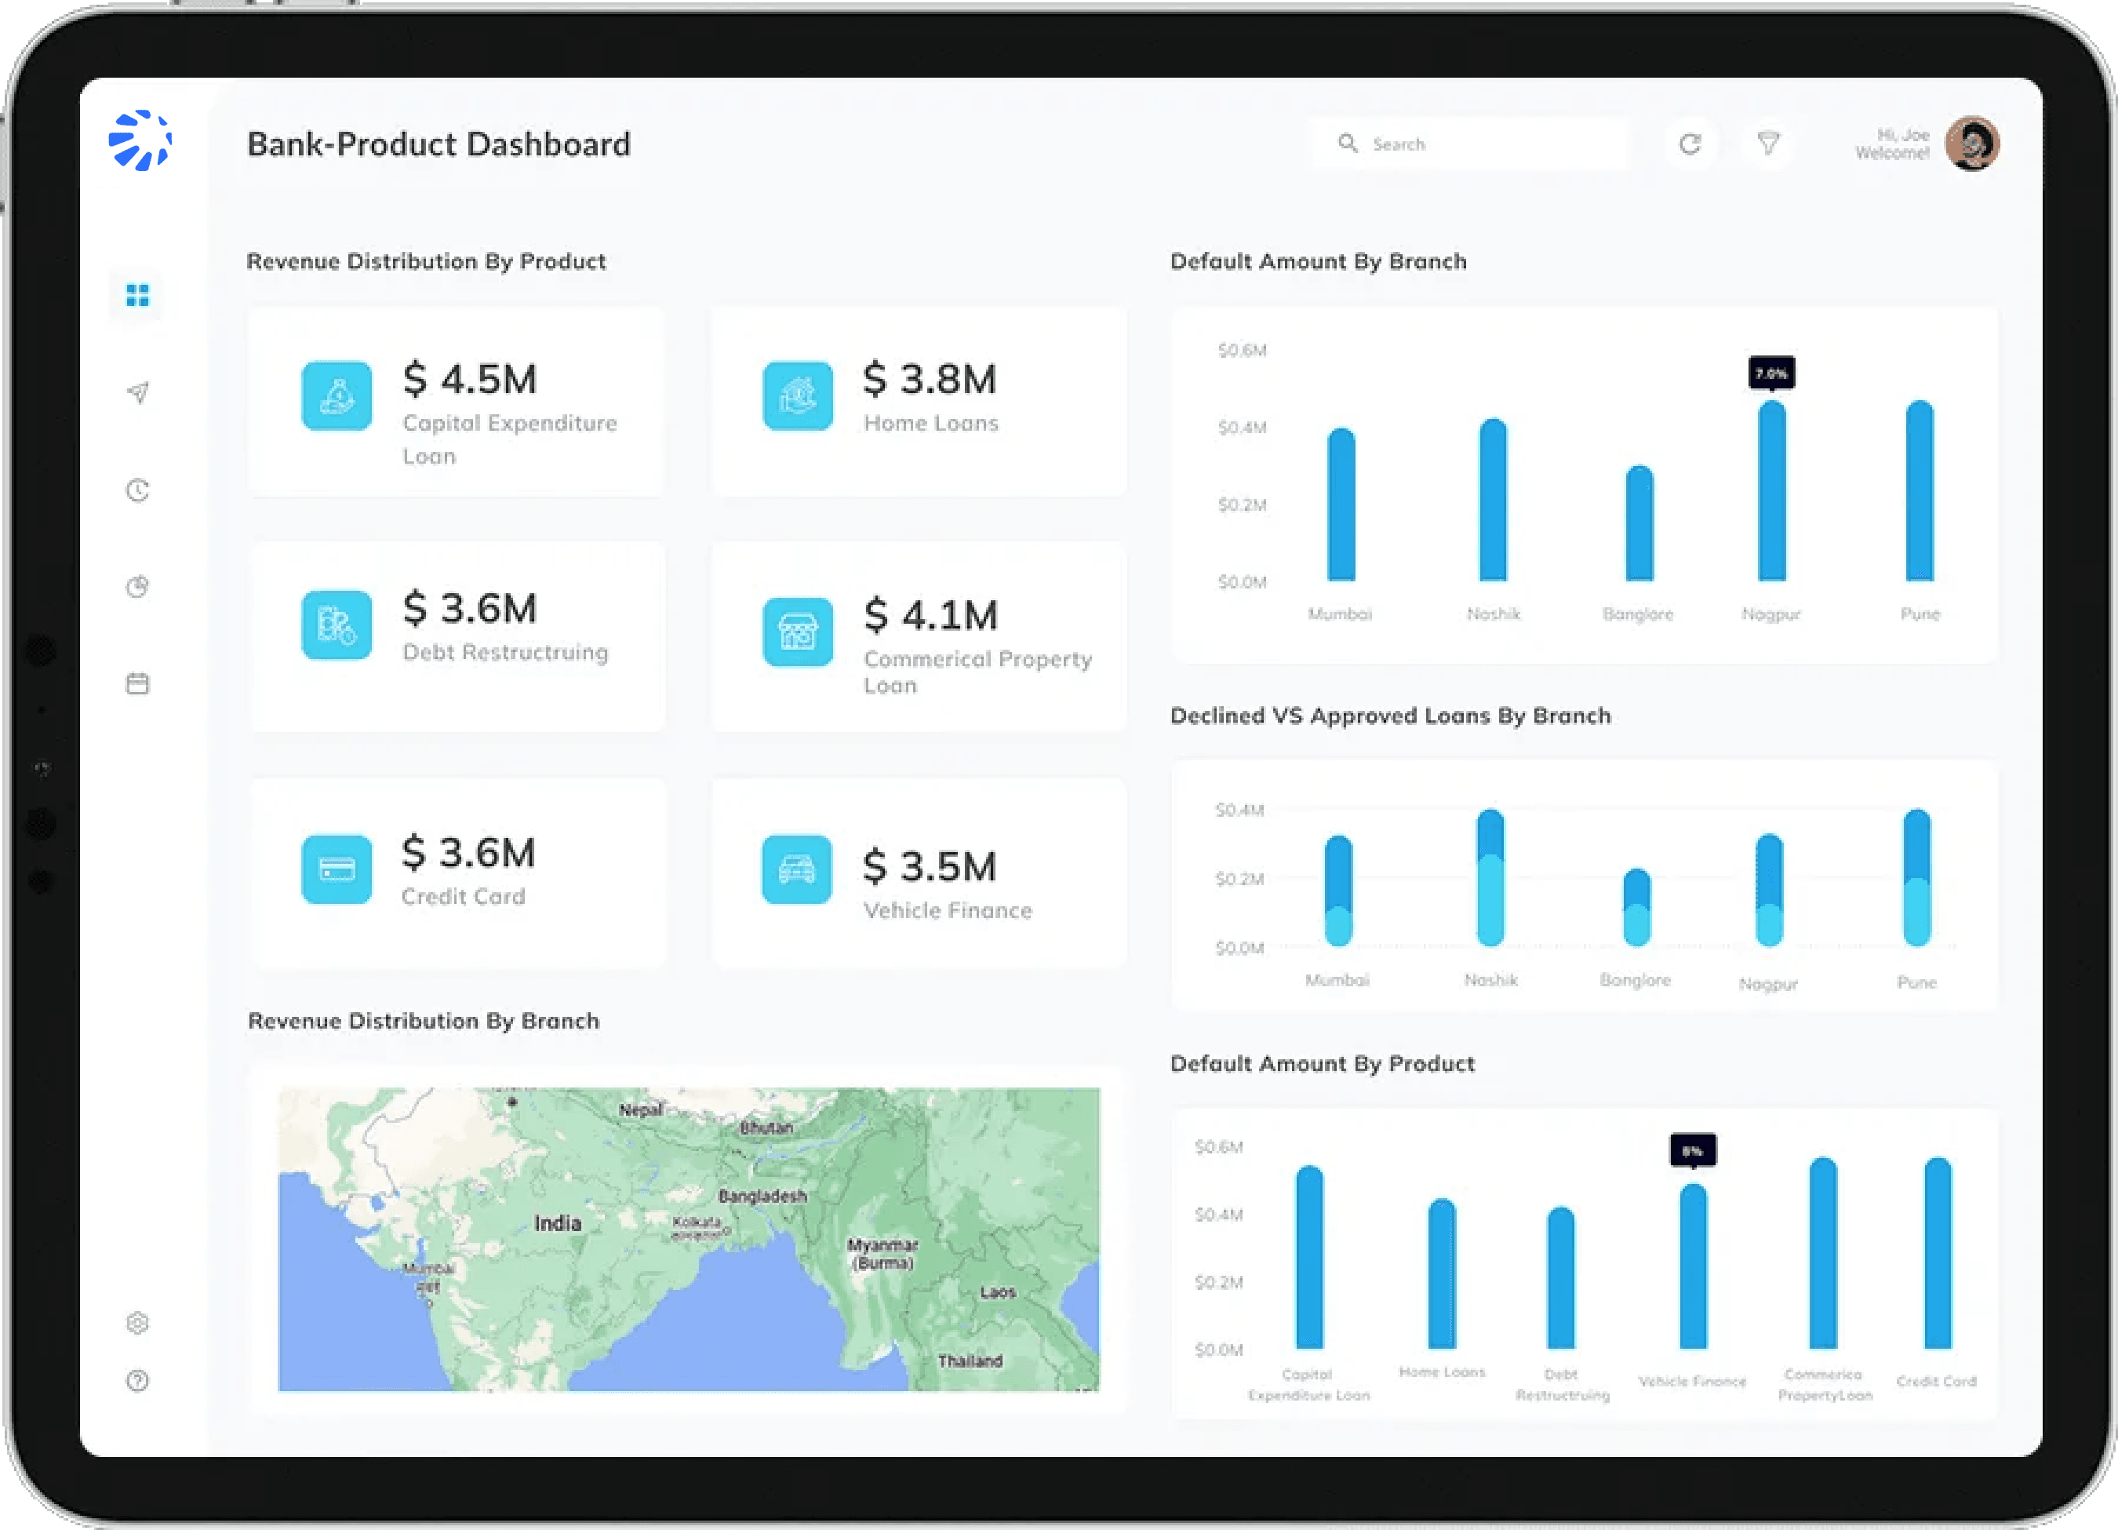The image size is (2118, 1530).
Task: Click Nashik bar in Declined VS Approved chart
Action: point(1490,878)
